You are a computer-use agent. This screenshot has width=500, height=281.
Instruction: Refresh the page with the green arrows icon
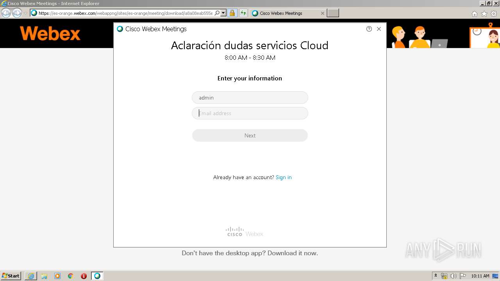tap(243, 13)
